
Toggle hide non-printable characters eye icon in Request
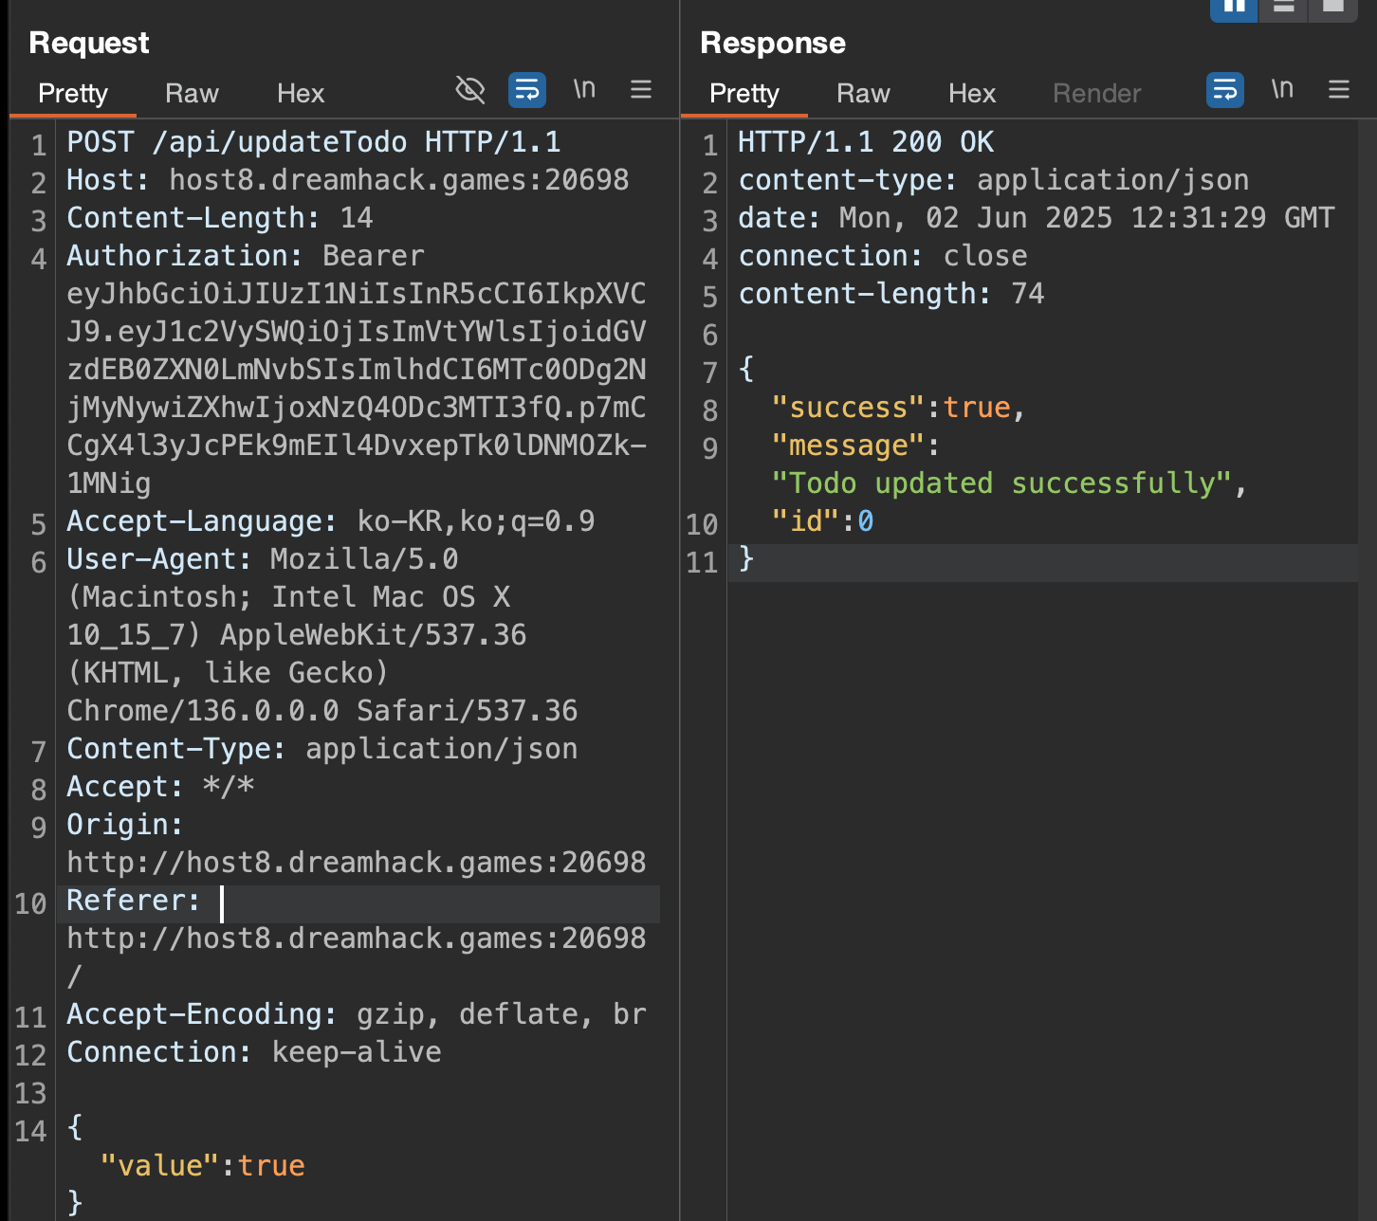470,90
